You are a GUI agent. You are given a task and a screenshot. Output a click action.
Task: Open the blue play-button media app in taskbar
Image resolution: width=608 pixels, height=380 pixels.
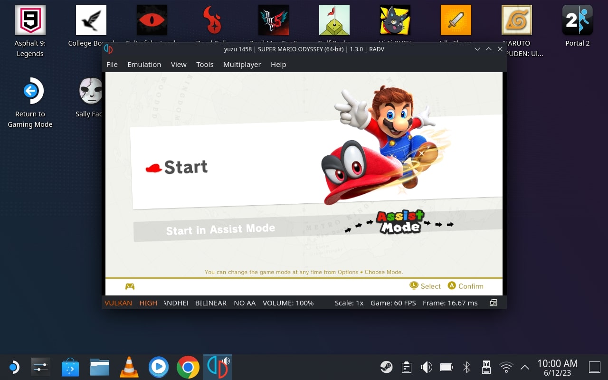coord(158,367)
